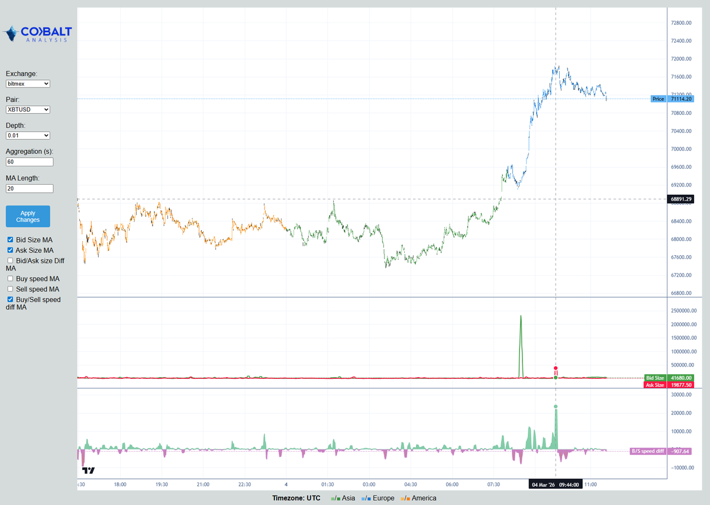Click the green speed diff crosshair marker

[x=556, y=406]
